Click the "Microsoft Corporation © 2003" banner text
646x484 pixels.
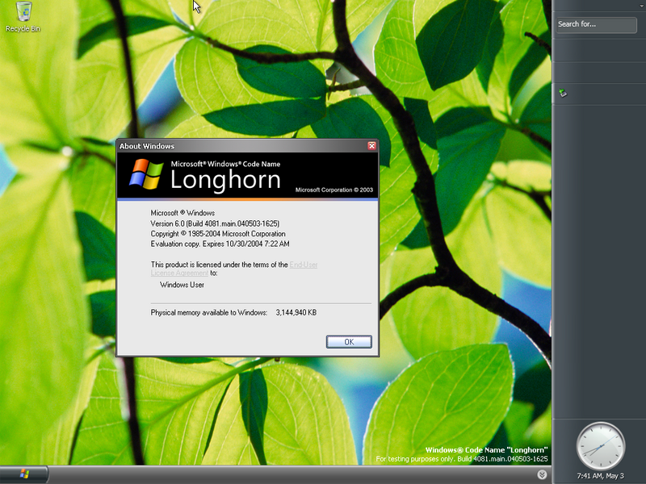tap(334, 190)
